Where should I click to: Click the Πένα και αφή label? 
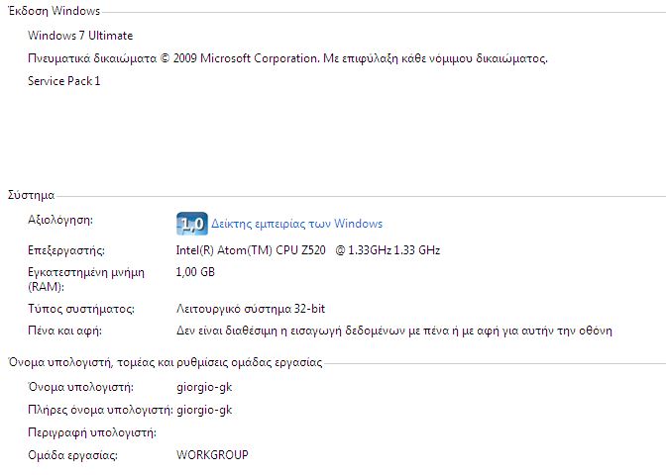point(65,331)
